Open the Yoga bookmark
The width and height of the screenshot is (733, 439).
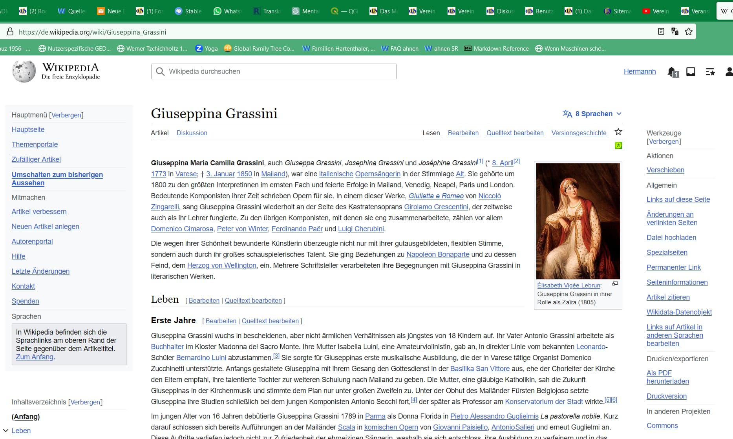point(207,48)
